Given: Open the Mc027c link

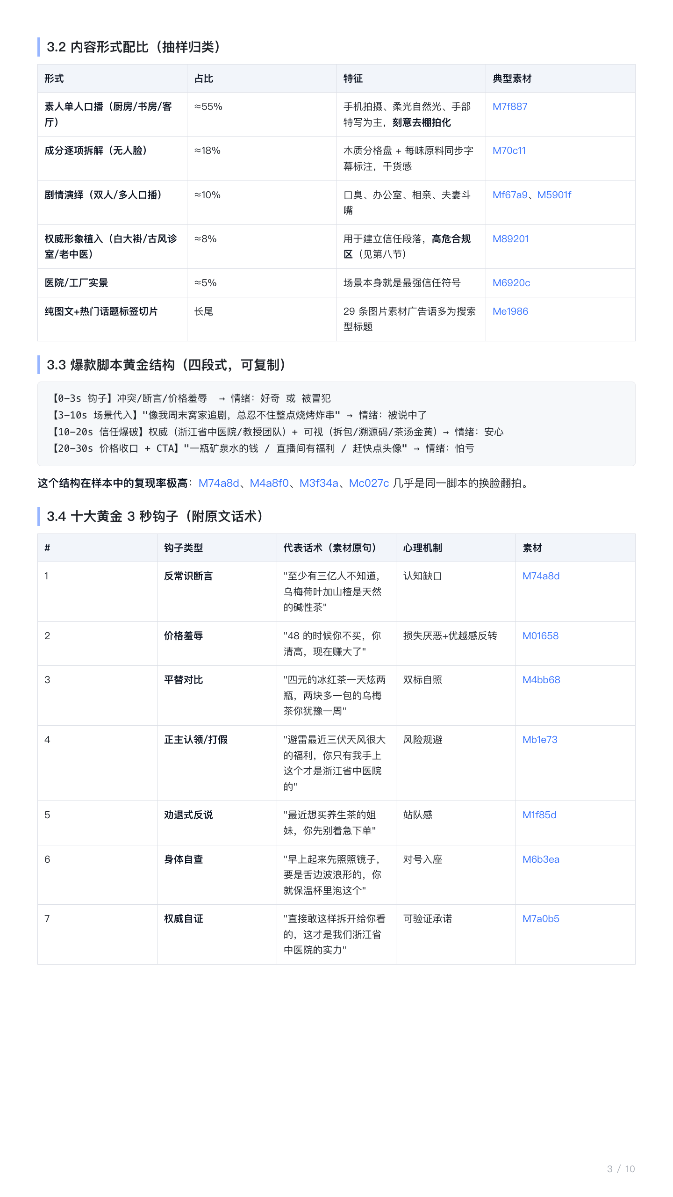Looking at the screenshot, I should point(369,483).
